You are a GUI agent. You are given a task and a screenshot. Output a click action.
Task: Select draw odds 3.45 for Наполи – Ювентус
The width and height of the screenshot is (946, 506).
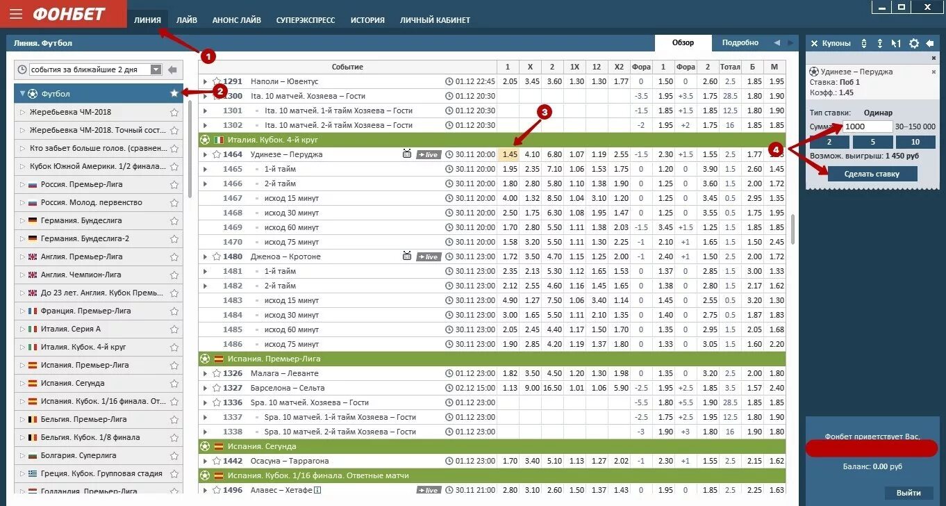[x=532, y=81]
